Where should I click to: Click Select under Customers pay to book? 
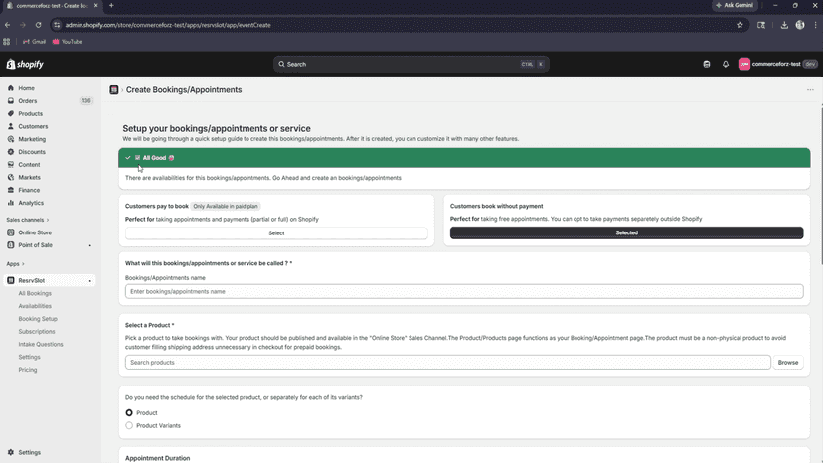coord(276,233)
